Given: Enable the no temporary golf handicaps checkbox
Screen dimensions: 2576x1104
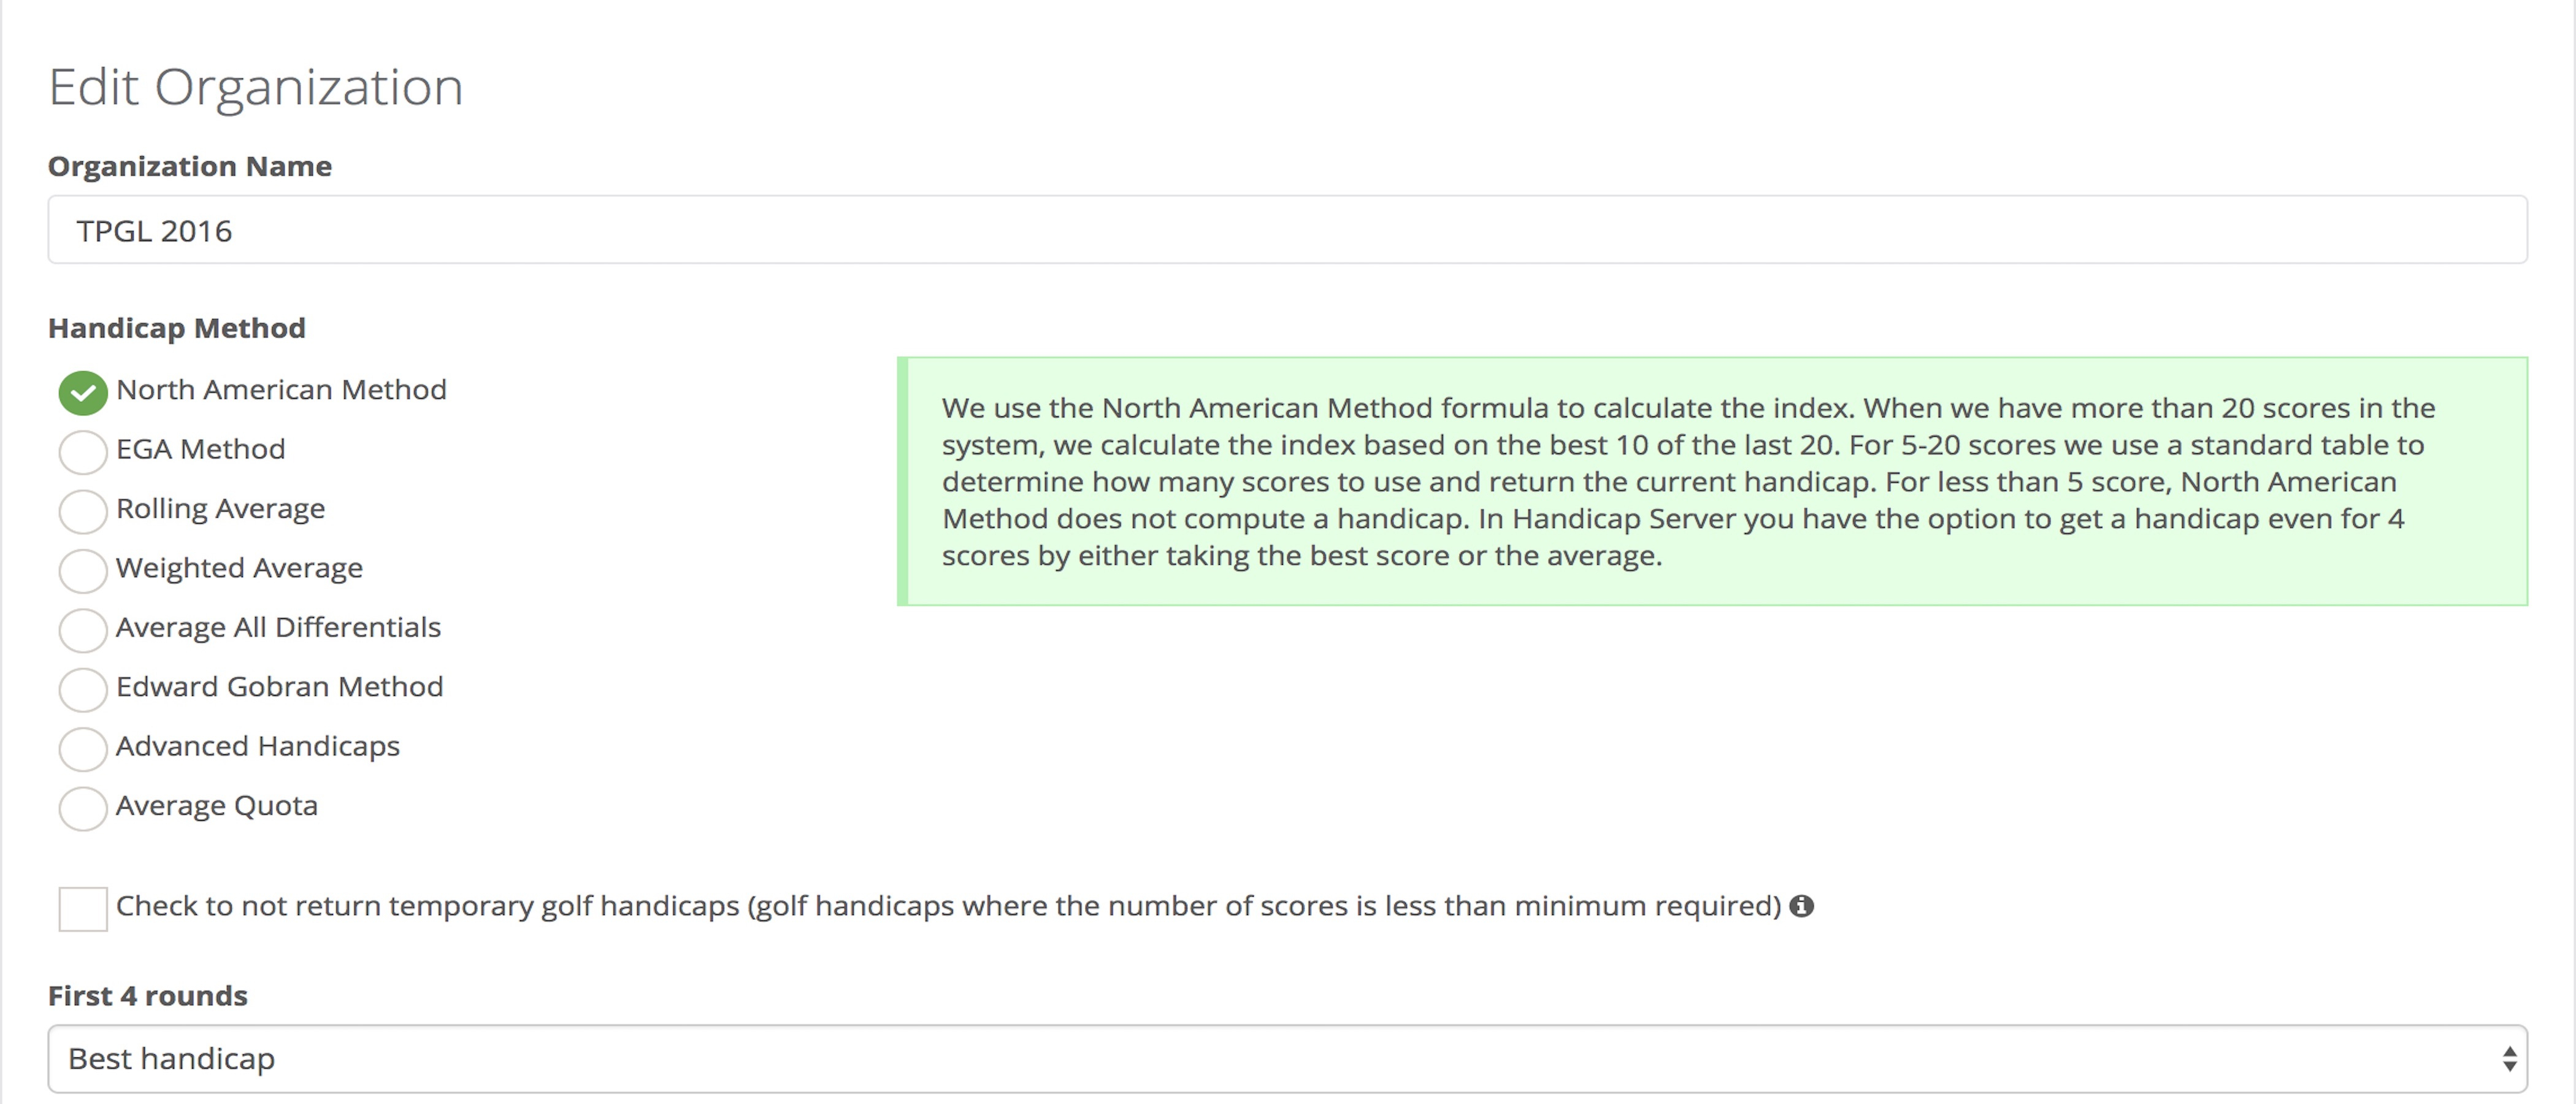Looking at the screenshot, I should point(83,909).
